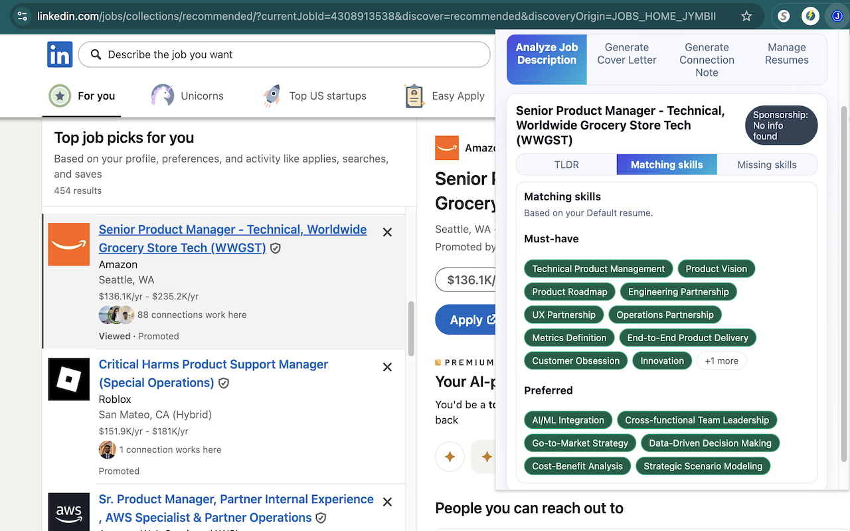Click the first sparkle AI icon button
This screenshot has width=850, height=531.
click(450, 457)
